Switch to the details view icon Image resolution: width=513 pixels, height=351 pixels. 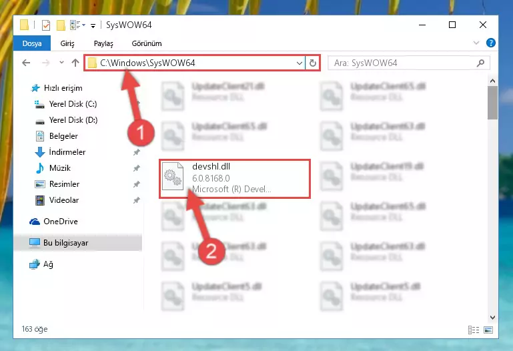pos(474,330)
